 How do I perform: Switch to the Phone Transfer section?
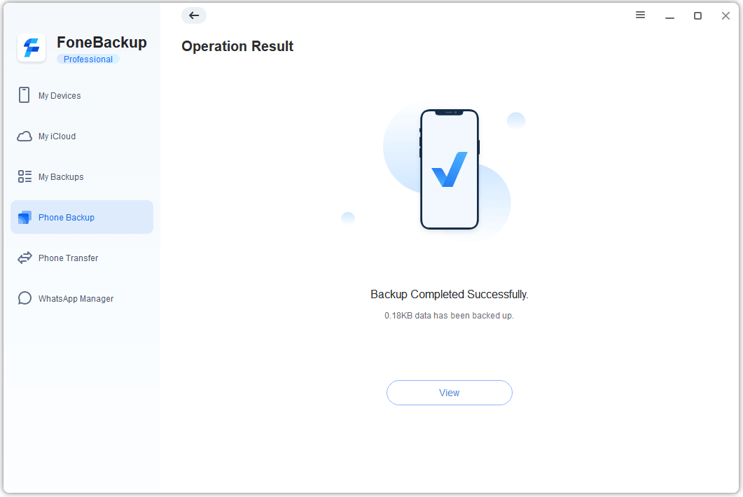(x=67, y=258)
